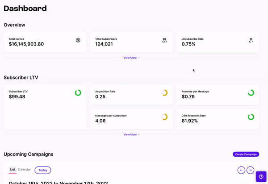Expand View More under Subscriber LTV

[131, 134]
